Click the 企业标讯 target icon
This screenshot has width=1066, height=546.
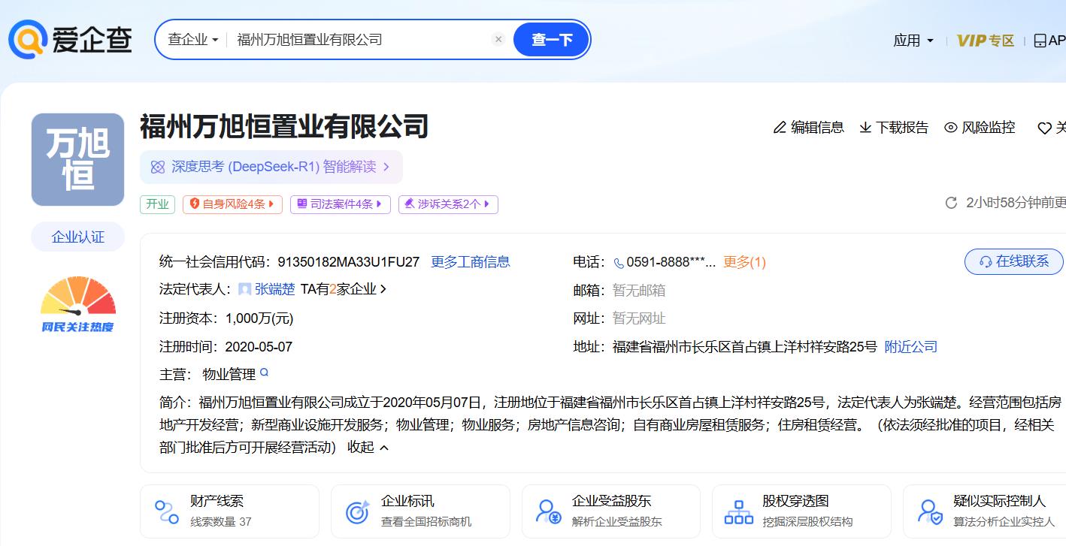point(358,511)
